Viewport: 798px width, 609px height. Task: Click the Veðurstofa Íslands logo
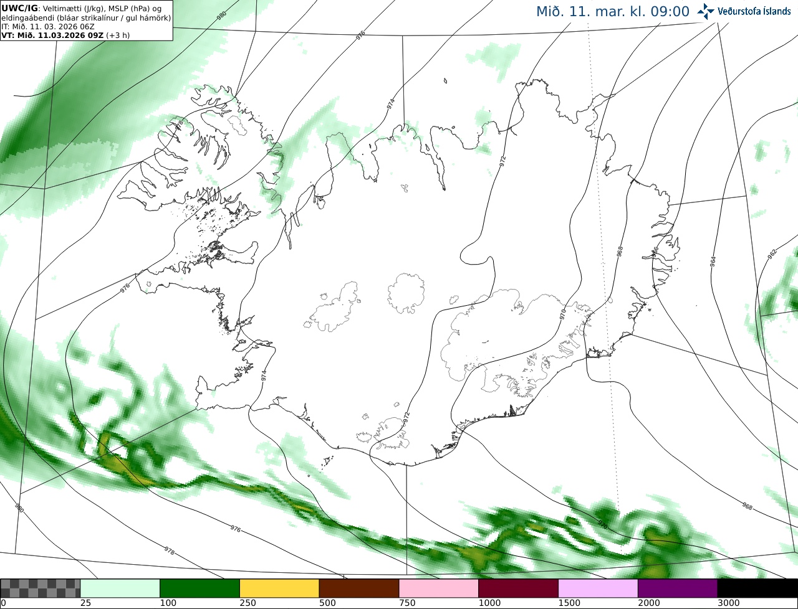coord(744,11)
